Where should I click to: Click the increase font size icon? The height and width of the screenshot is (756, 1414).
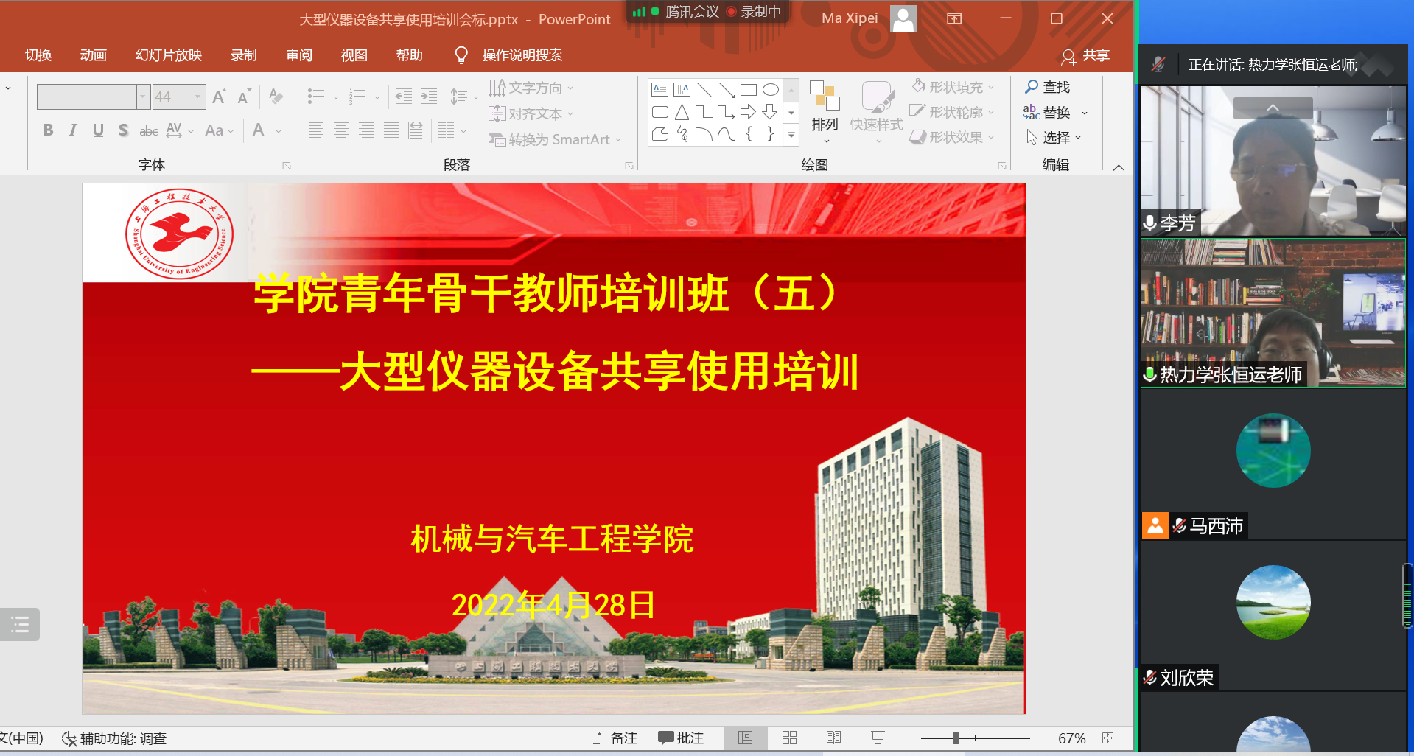(219, 97)
